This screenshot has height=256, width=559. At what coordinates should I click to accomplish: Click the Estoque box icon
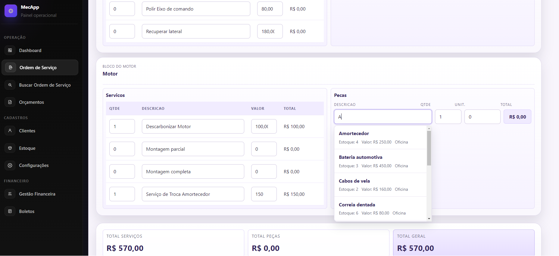[10, 148]
